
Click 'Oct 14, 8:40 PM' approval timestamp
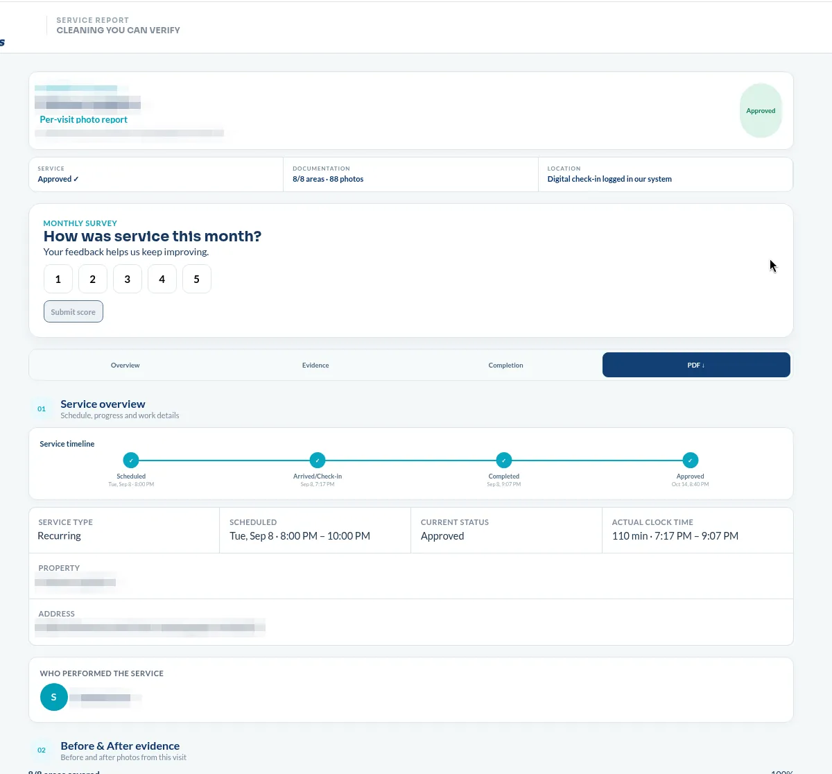pos(691,484)
